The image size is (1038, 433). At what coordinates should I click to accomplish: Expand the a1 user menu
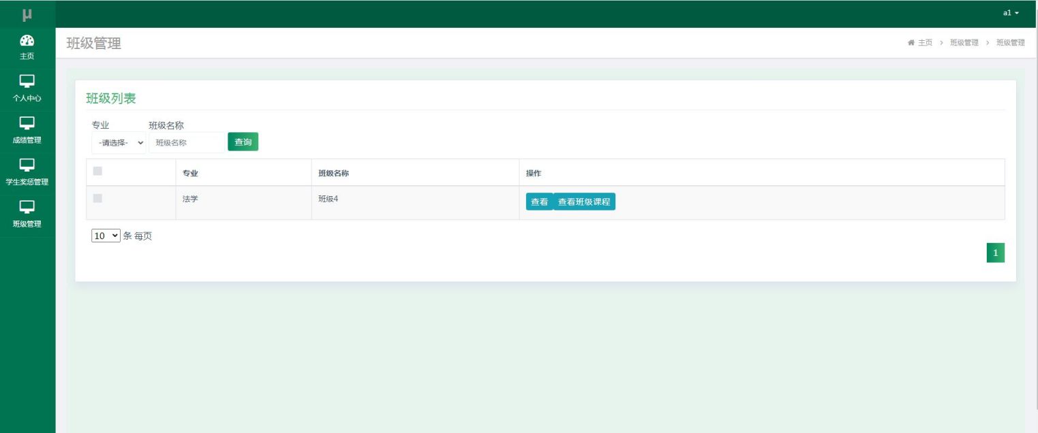point(1010,14)
